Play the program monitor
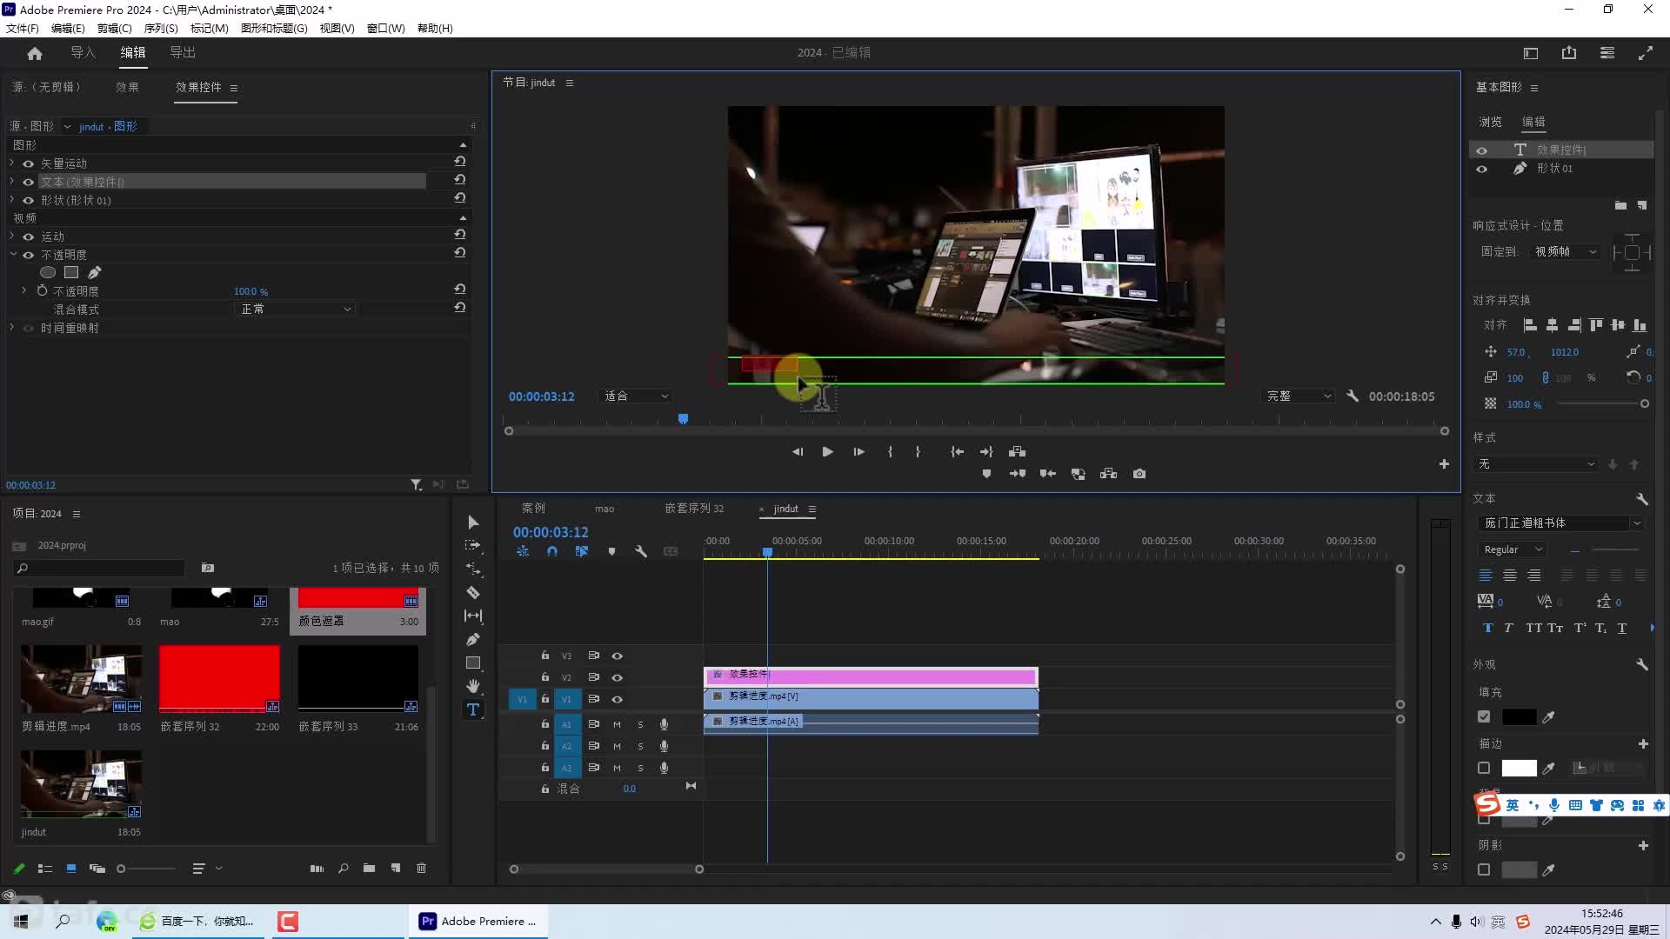1670x939 pixels. point(827,451)
